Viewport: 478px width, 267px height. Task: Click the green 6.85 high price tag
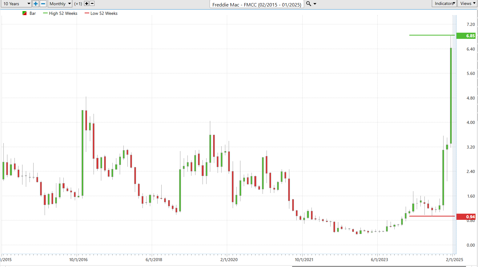point(467,36)
